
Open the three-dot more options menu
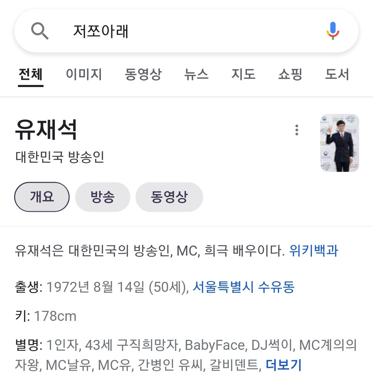[297, 130]
